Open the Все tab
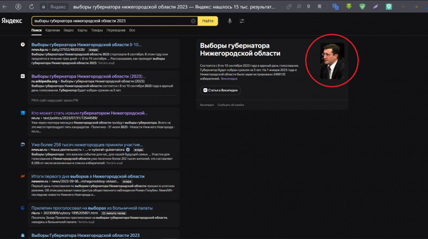 pyautogui.click(x=132, y=30)
